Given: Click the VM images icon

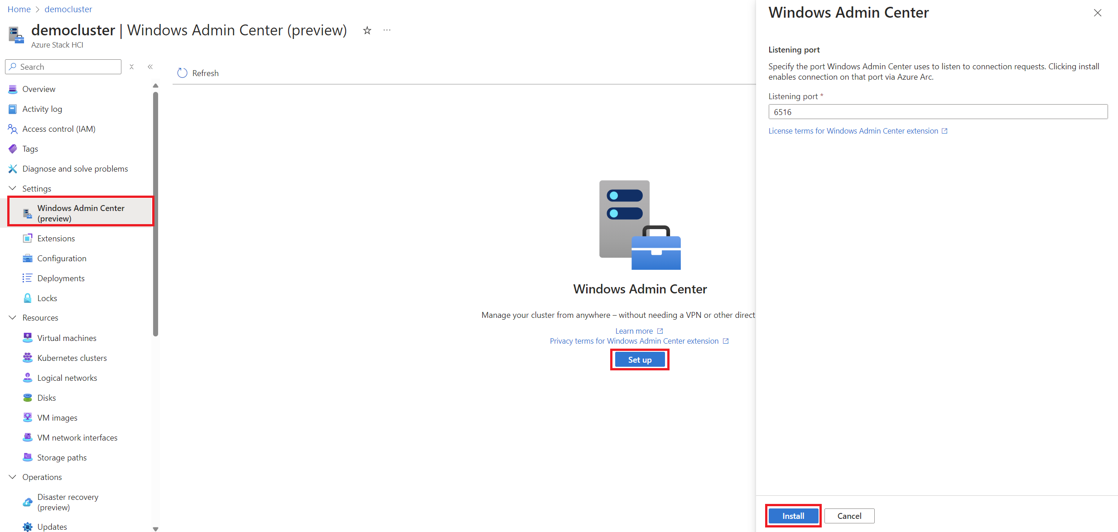Looking at the screenshot, I should pyautogui.click(x=28, y=417).
